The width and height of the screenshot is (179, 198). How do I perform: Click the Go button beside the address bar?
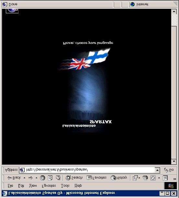pos(169,170)
